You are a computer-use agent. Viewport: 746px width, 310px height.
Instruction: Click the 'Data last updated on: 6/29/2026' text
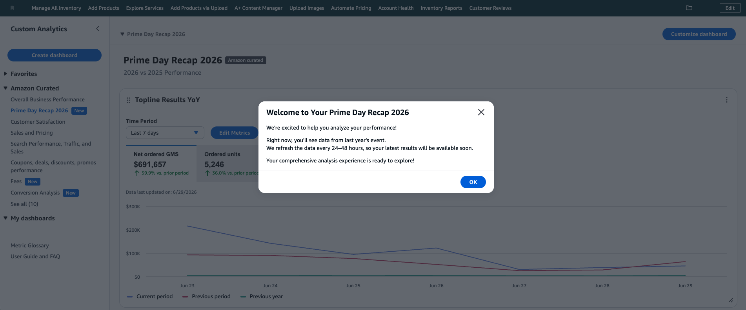point(161,192)
